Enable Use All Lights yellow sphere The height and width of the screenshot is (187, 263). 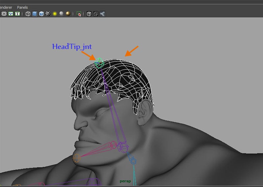pos(55,14)
